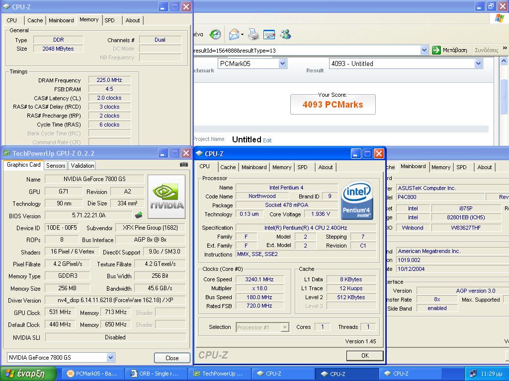Open the Processor #1 selection dropdown

click(x=285, y=327)
